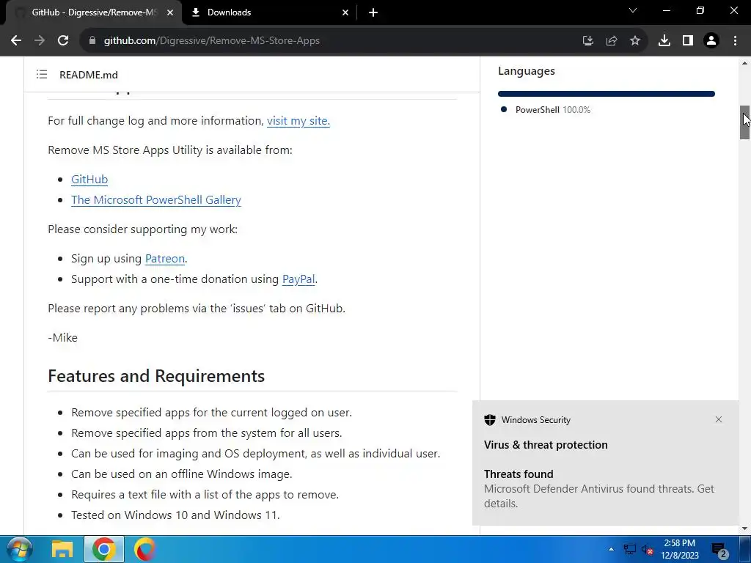The image size is (751, 563).
Task: Click the Windows Security shield icon
Action: 489,420
